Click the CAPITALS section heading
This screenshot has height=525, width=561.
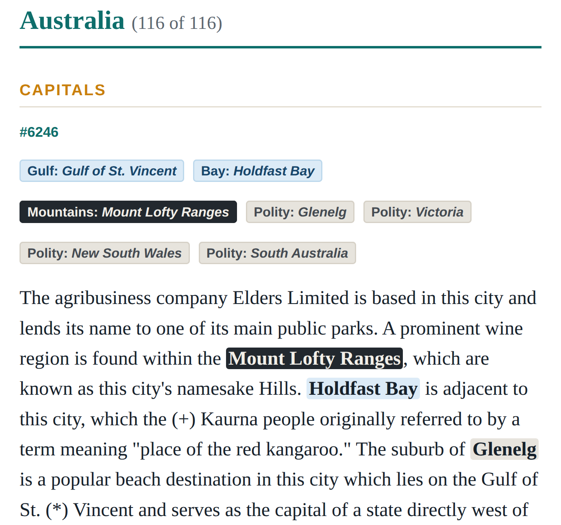pyautogui.click(x=63, y=90)
